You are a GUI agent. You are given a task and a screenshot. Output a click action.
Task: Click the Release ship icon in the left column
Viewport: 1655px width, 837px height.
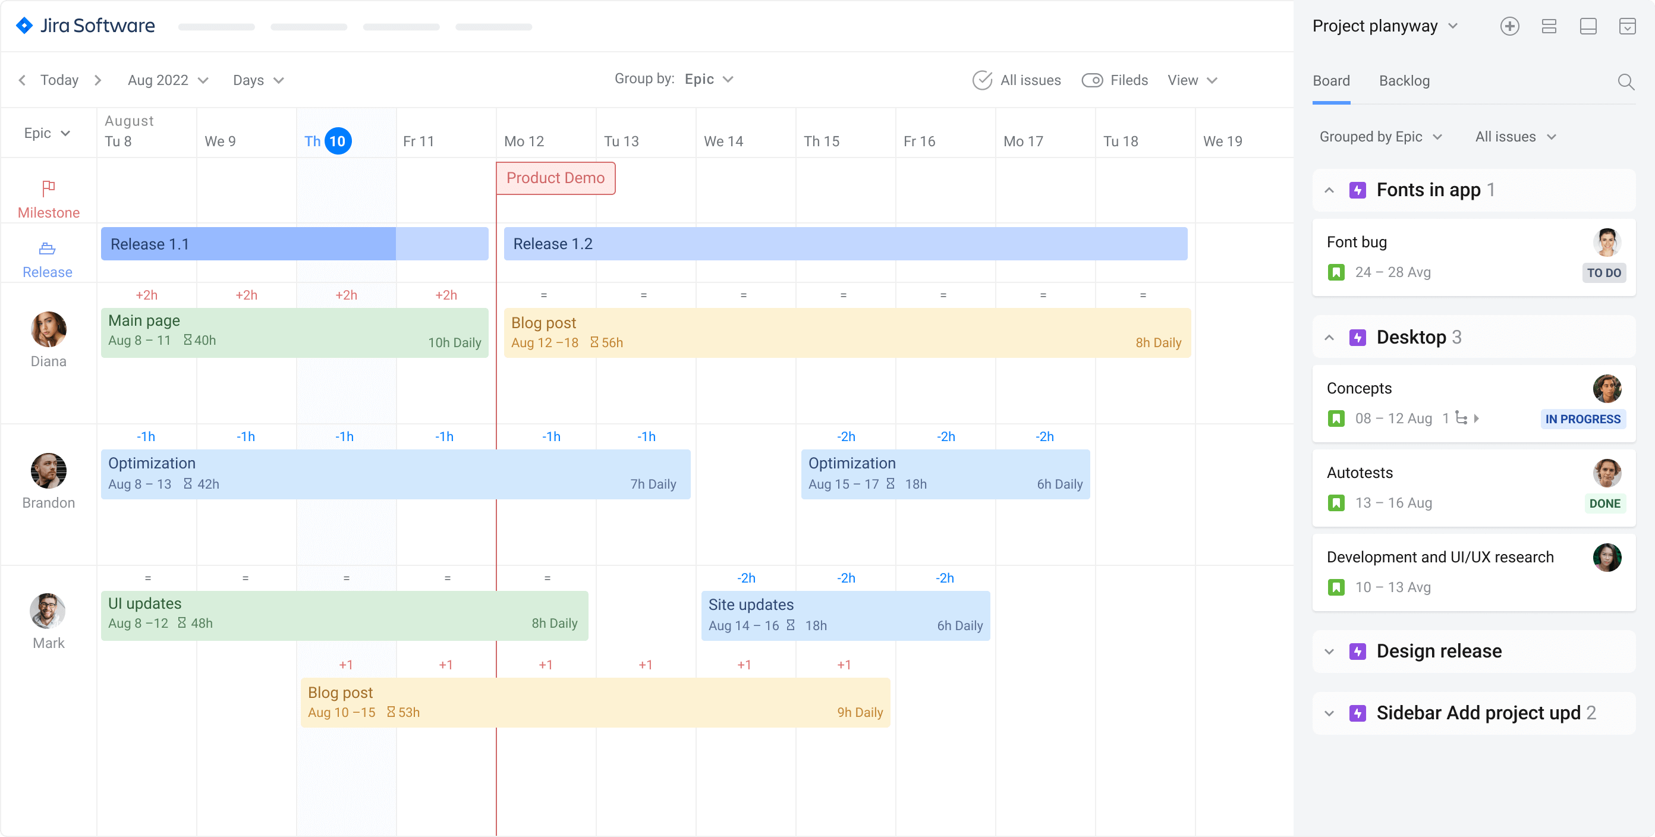coord(47,248)
